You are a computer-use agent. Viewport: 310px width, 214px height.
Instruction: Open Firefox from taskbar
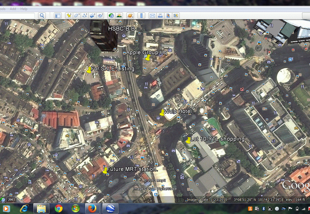point(92,209)
